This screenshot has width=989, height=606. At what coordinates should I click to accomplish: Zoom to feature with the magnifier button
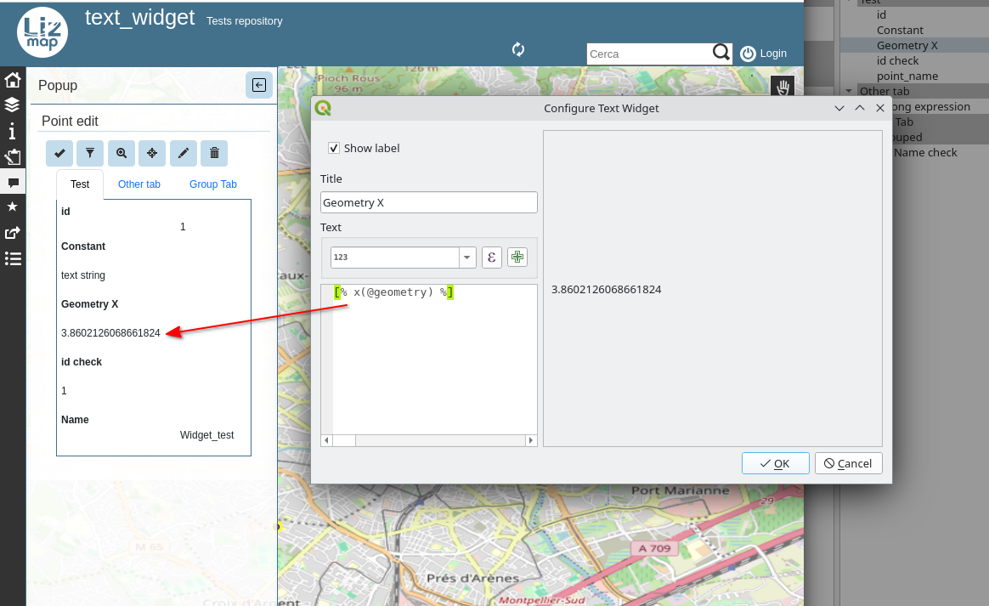tap(122, 153)
